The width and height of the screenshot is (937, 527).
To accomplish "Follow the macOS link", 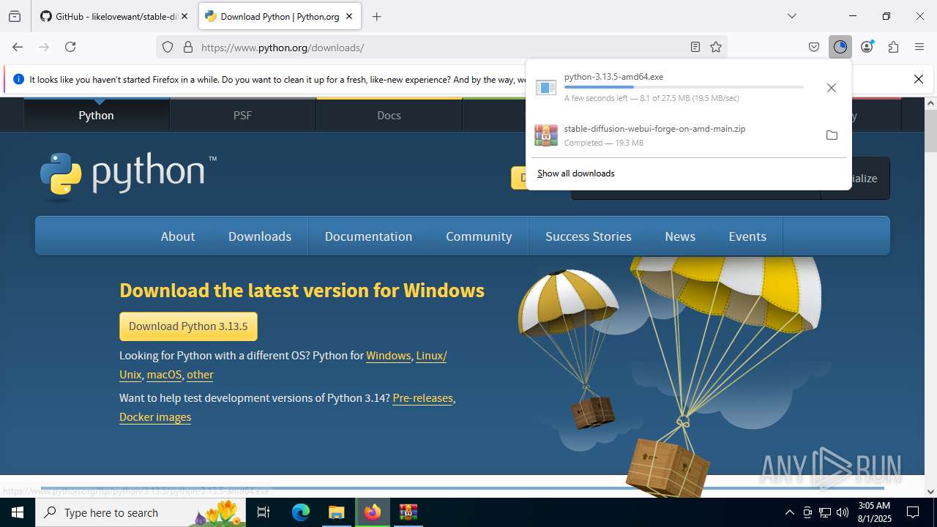I will [164, 375].
